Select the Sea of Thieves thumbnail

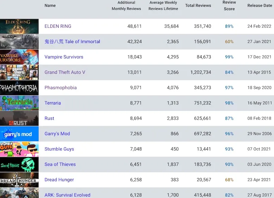click(x=19, y=164)
